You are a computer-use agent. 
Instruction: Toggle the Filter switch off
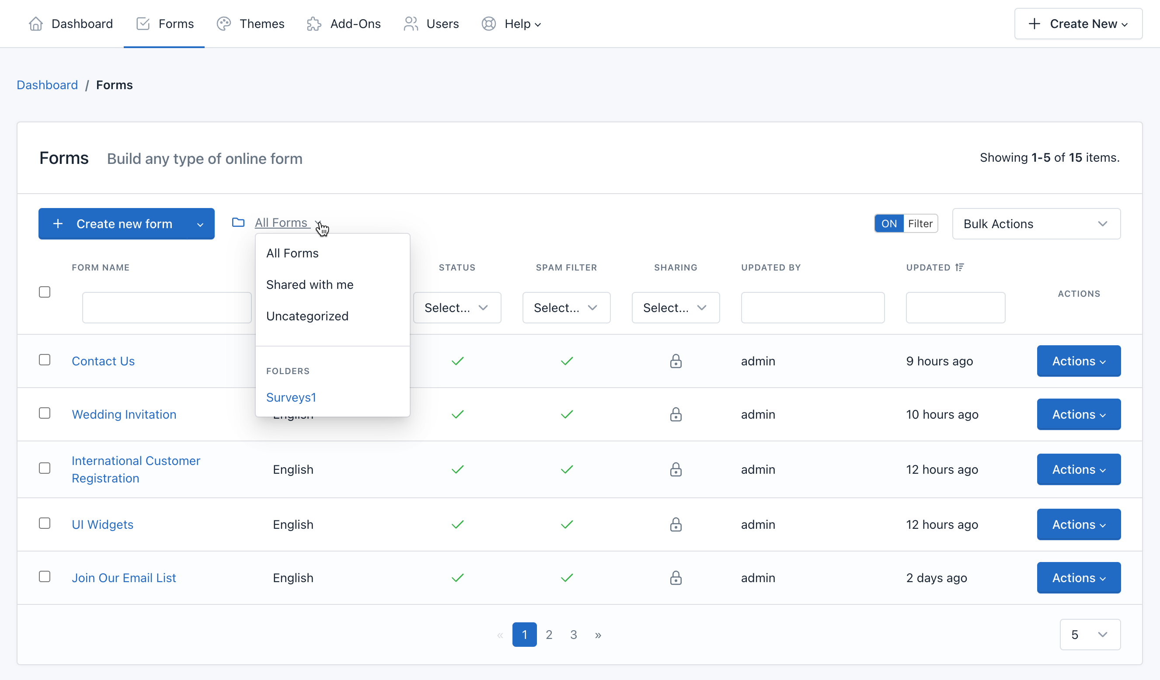click(889, 223)
